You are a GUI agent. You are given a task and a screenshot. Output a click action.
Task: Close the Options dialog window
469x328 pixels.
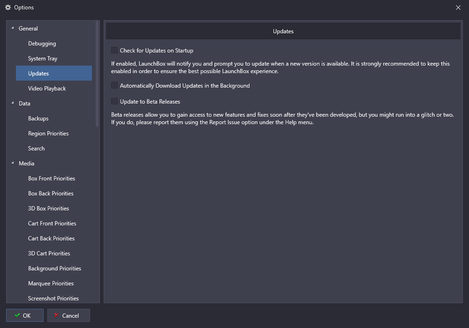coord(458,7)
